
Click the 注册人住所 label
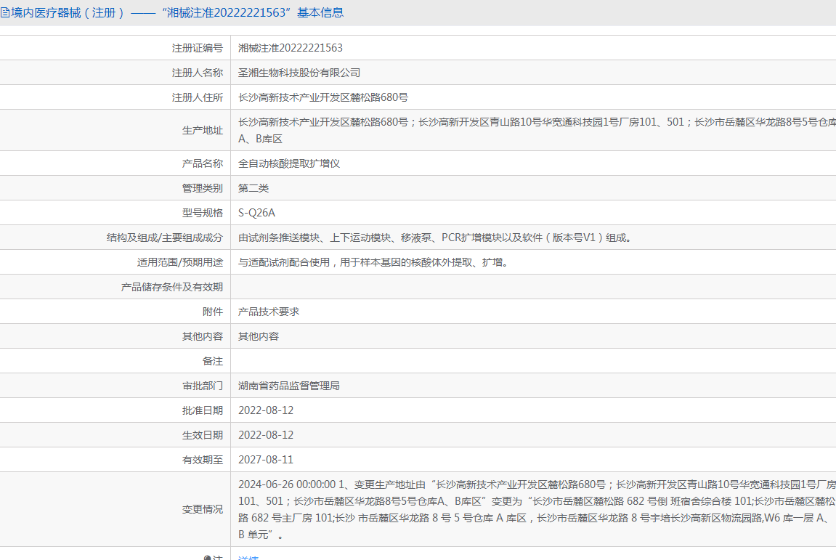coord(198,97)
